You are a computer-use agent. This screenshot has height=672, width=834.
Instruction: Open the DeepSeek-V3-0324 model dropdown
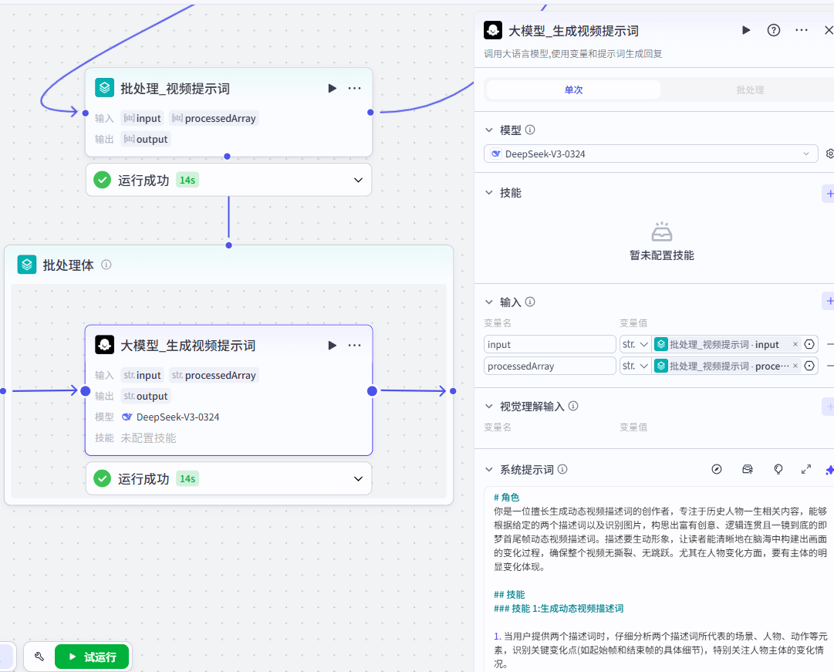(651, 154)
